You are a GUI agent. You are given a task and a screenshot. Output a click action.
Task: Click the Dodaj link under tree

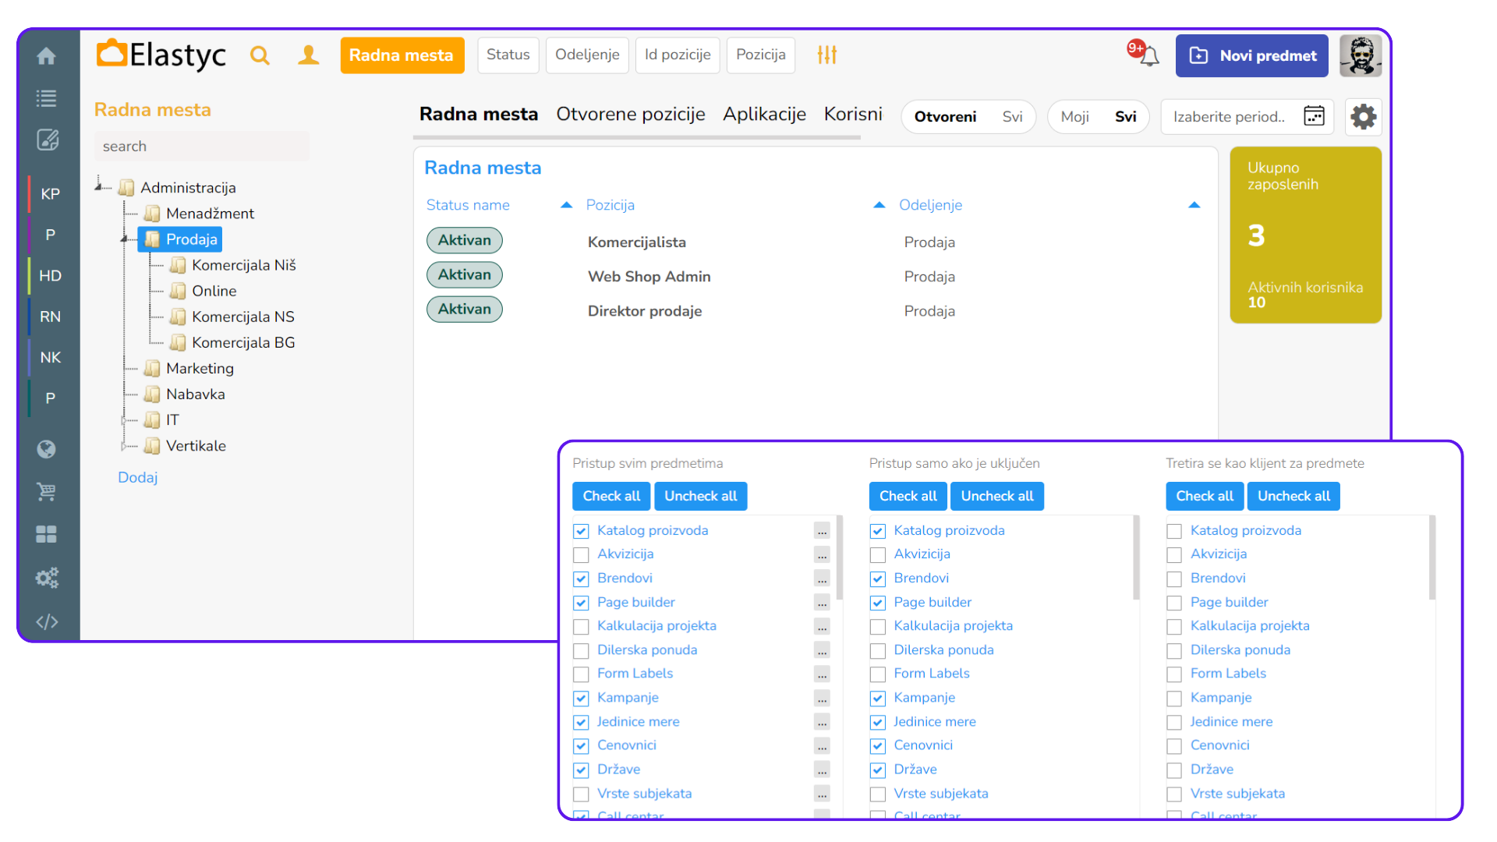click(137, 477)
